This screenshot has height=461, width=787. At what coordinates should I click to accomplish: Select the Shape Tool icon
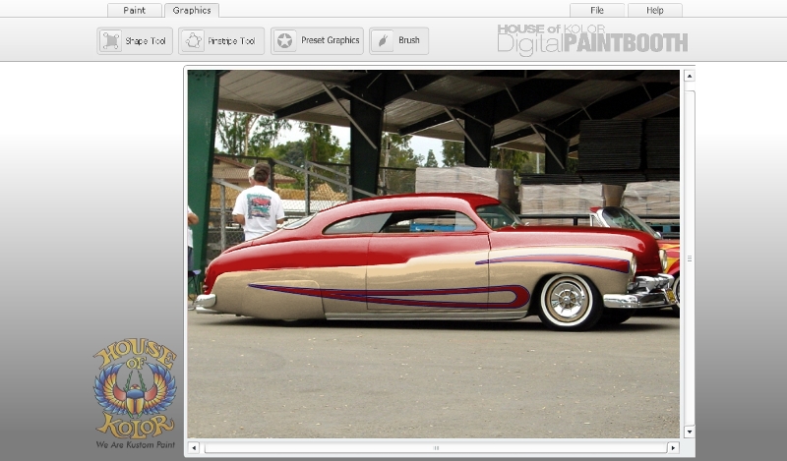click(x=111, y=41)
